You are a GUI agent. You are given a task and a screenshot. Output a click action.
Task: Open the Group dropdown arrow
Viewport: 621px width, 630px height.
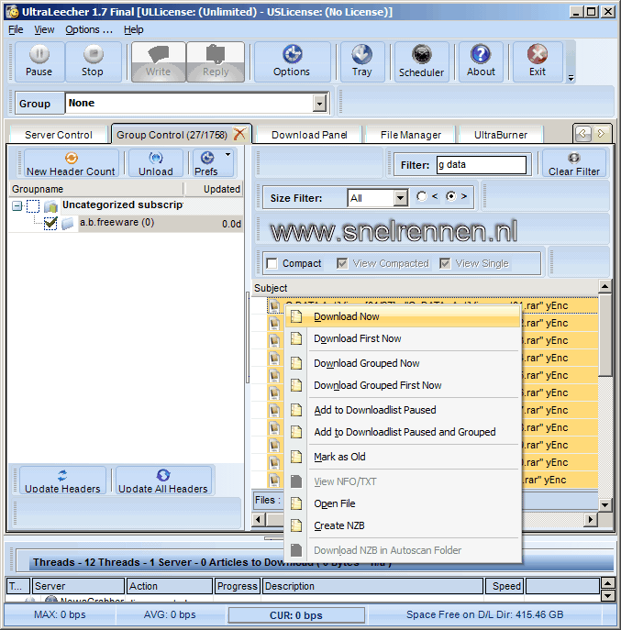319,104
